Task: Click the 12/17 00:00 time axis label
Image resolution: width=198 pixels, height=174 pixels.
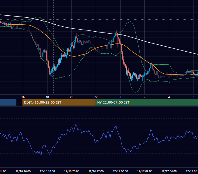Action: 120,171
